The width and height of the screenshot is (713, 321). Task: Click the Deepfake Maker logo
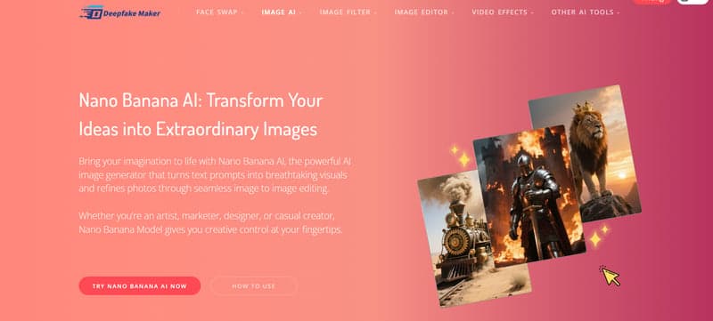point(120,12)
